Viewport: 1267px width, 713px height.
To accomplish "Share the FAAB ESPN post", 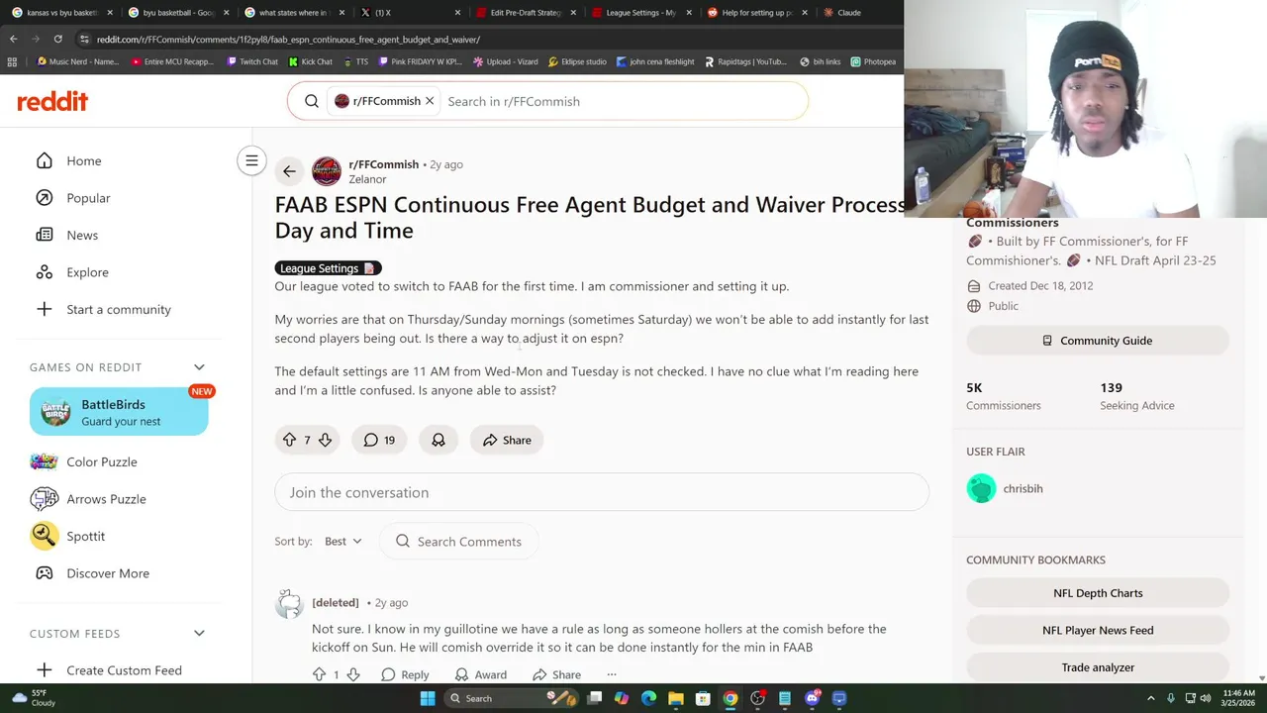I will (507, 440).
